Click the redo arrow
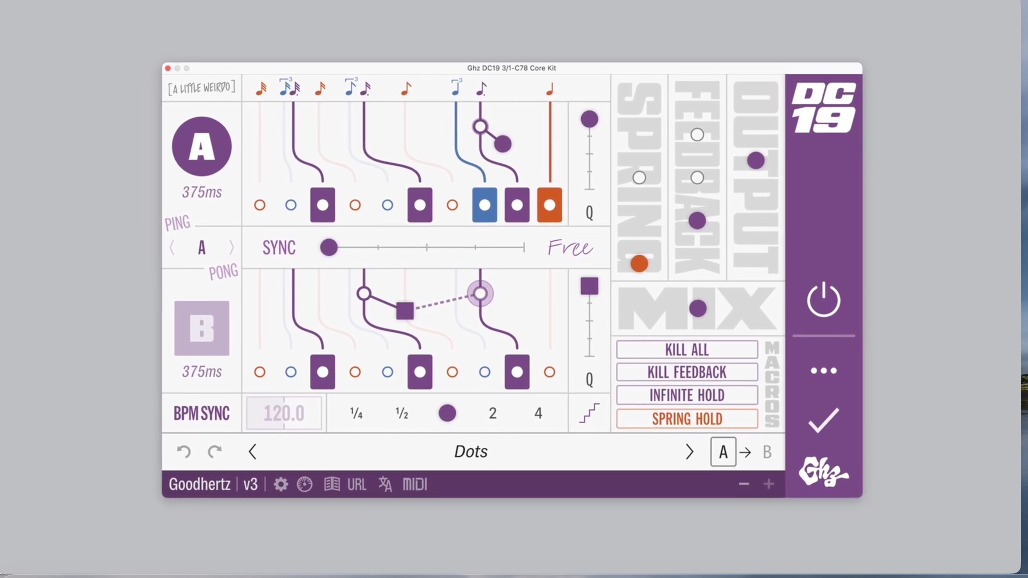This screenshot has width=1028, height=578. point(215,452)
